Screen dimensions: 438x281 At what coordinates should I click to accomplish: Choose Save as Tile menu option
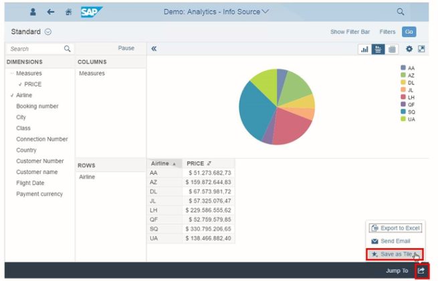pyautogui.click(x=395, y=254)
